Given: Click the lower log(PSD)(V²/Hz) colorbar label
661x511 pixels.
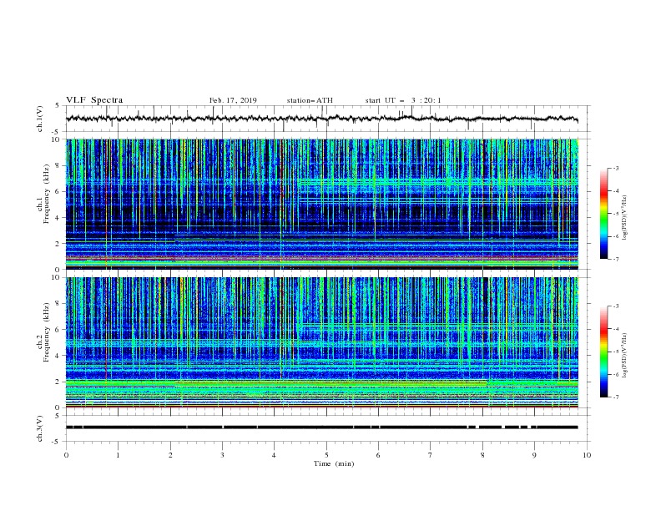Looking at the screenshot, I should (x=625, y=356).
